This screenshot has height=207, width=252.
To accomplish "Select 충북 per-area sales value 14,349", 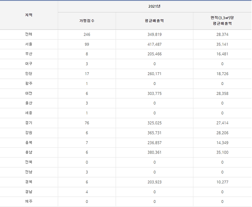I will [x=222, y=143].
